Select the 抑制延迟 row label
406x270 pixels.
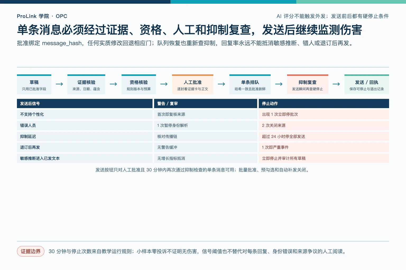coord(85,137)
